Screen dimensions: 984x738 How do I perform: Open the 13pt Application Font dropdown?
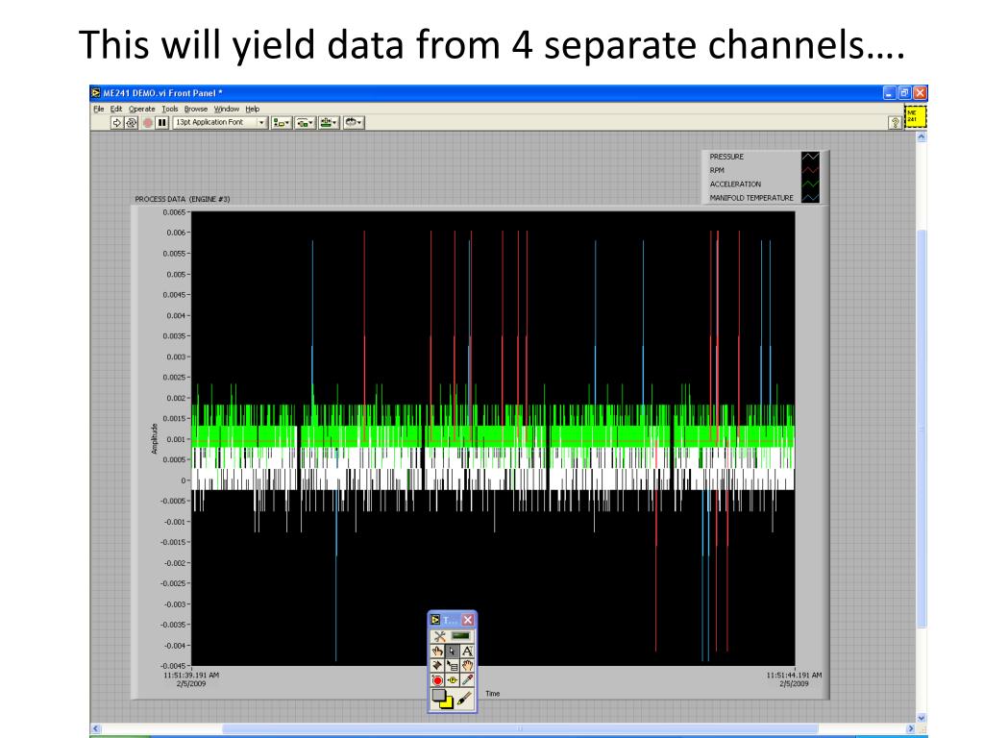click(x=220, y=122)
